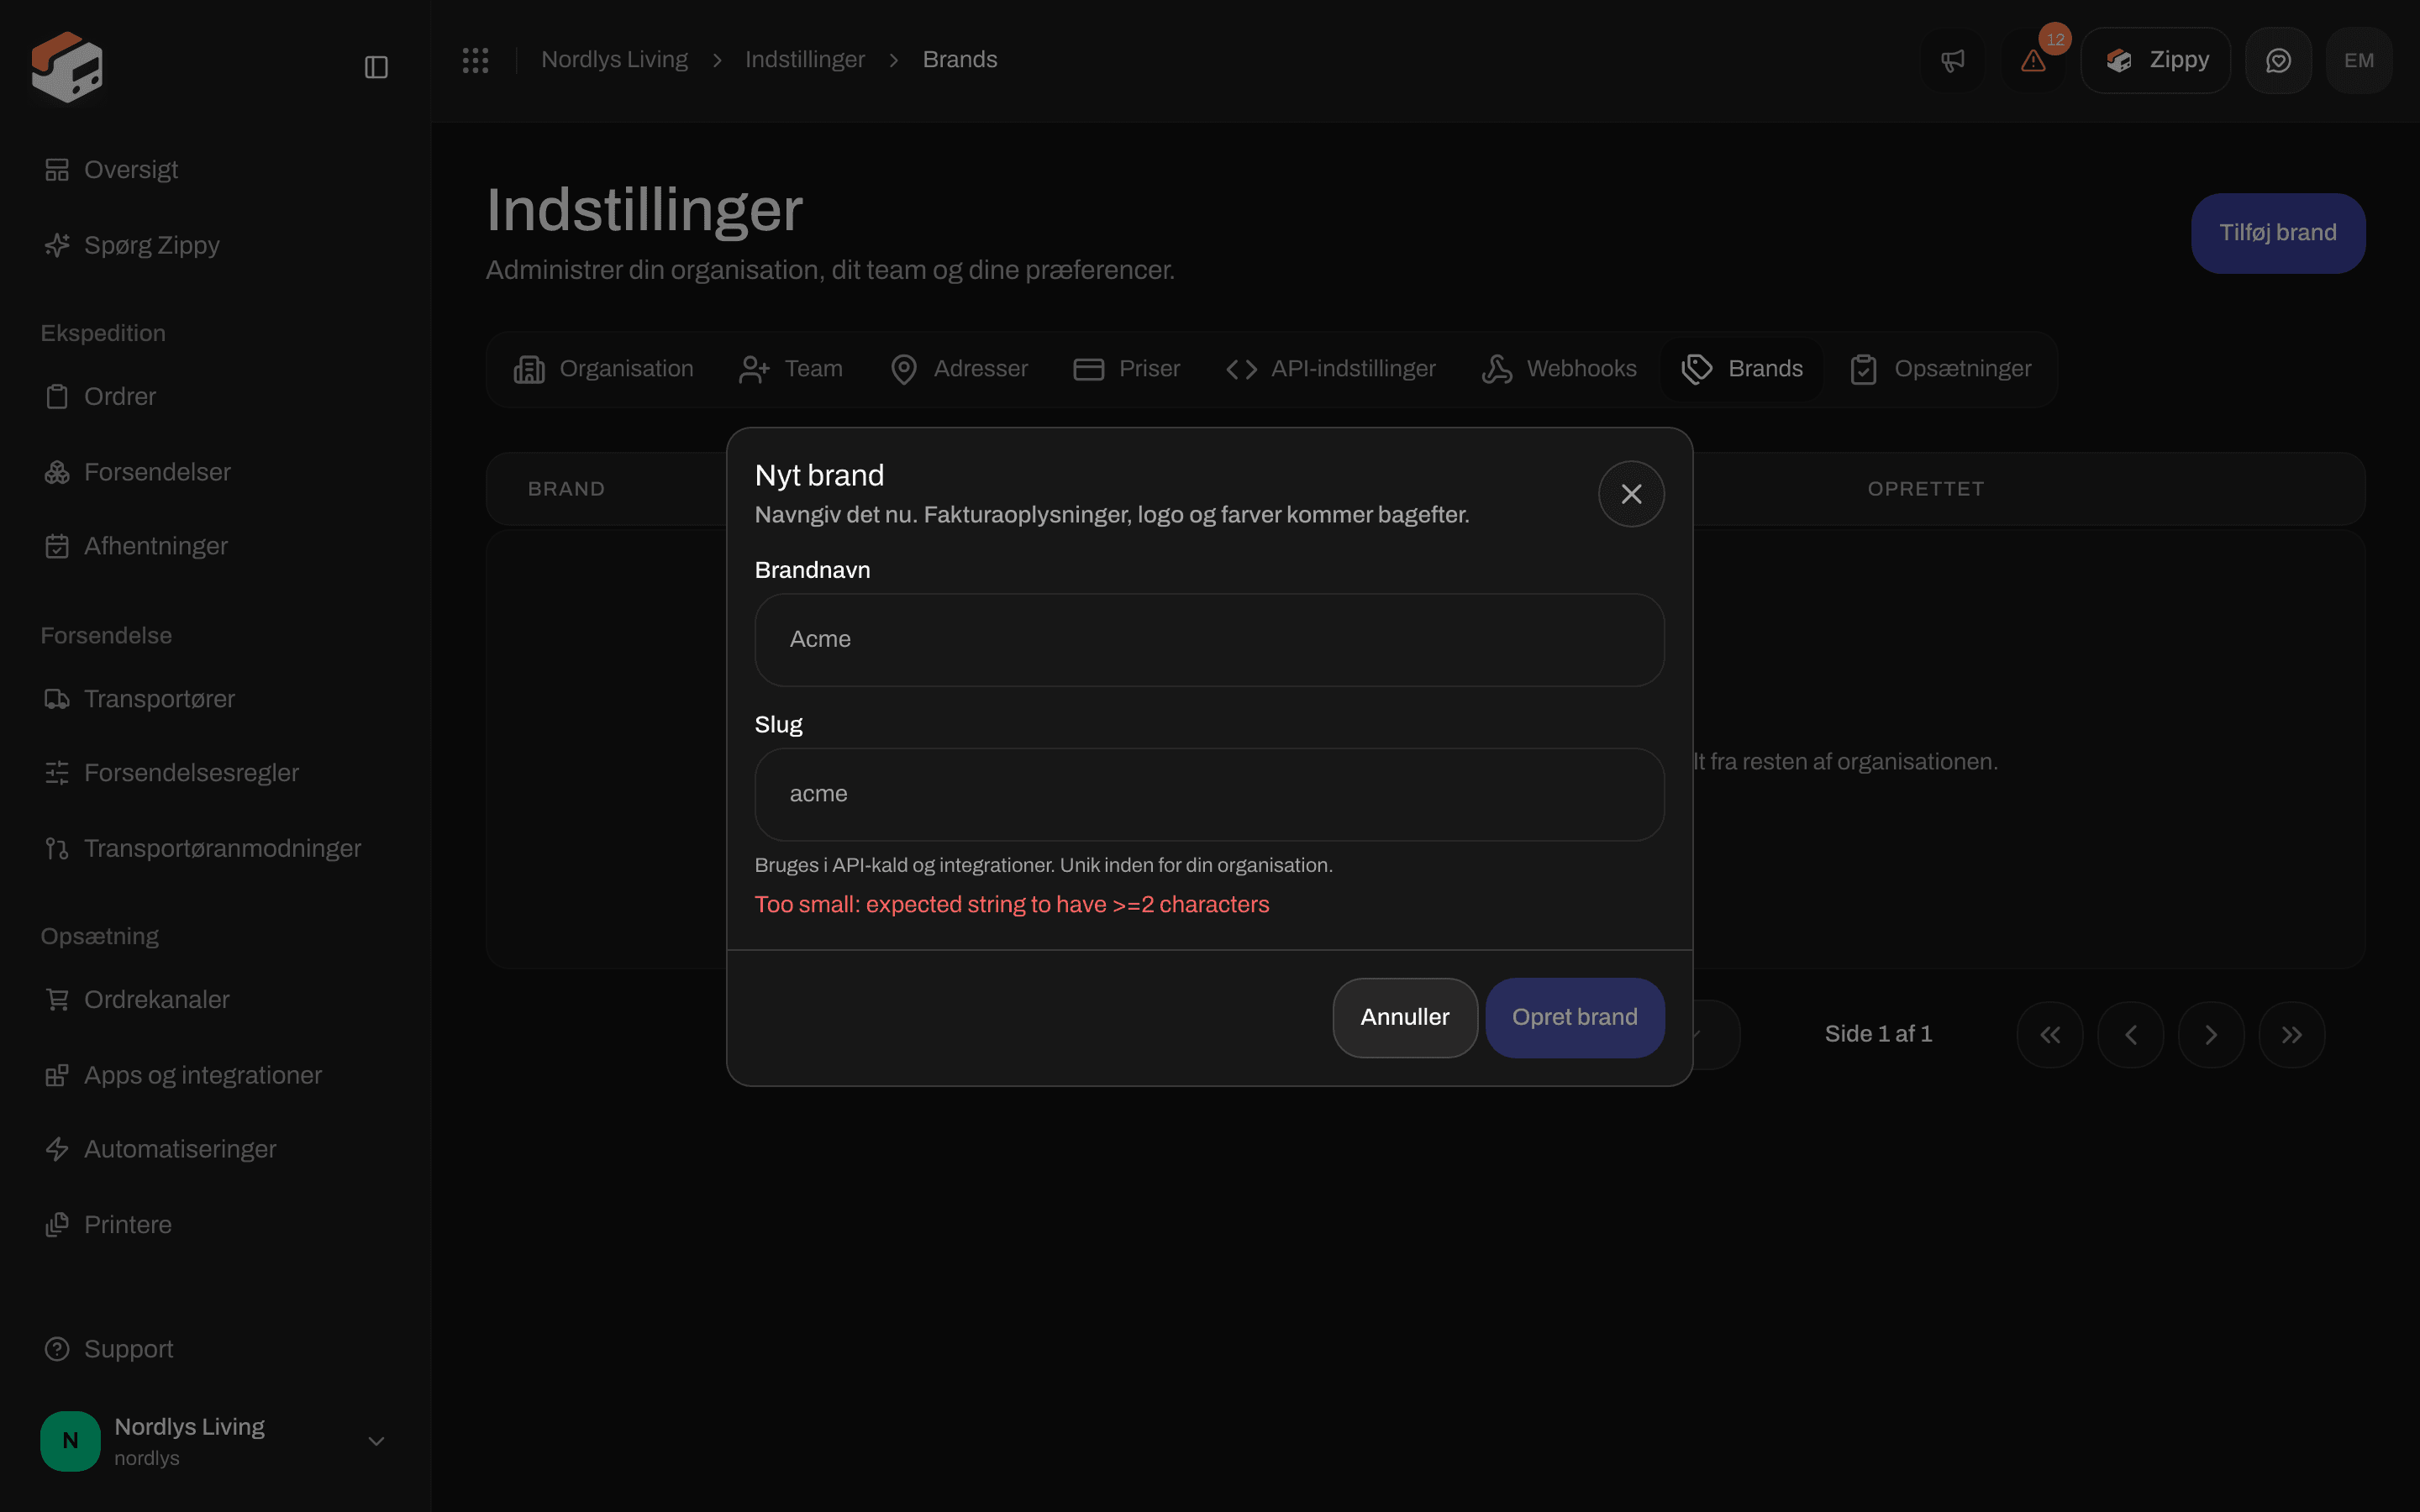Go to last page of pagination
This screenshot has width=2420, height=1512.
click(2292, 1035)
